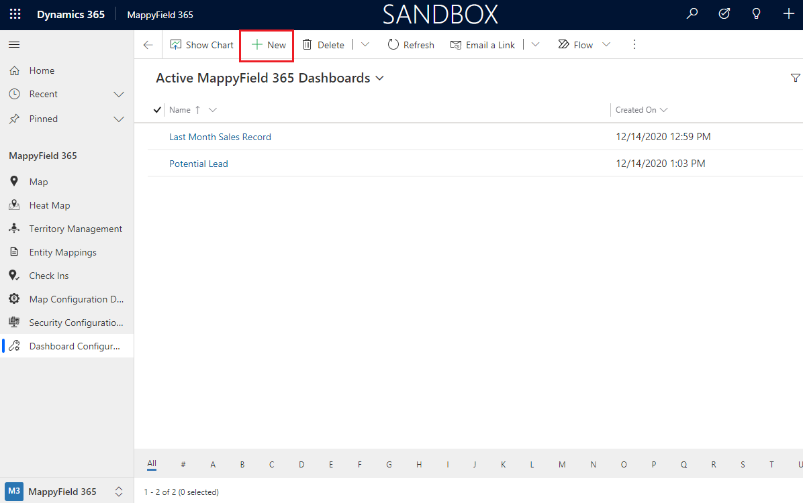803x503 pixels.
Task: Filter records starting with O
Action: coord(624,465)
